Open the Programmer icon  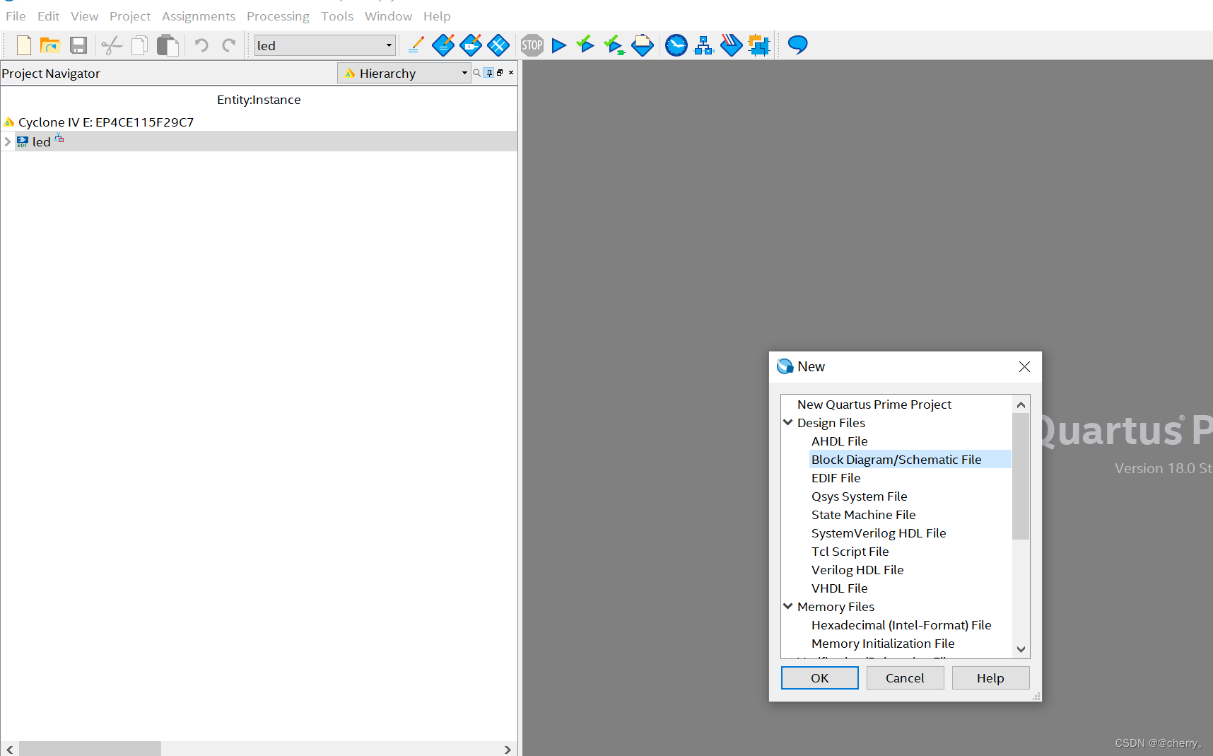[x=731, y=45]
